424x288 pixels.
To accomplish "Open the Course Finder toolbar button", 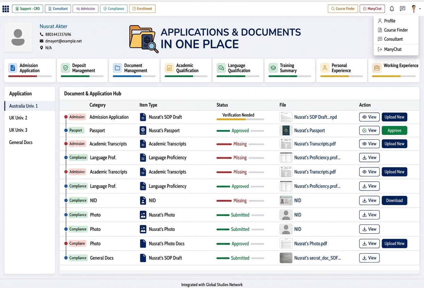I will coord(343,9).
